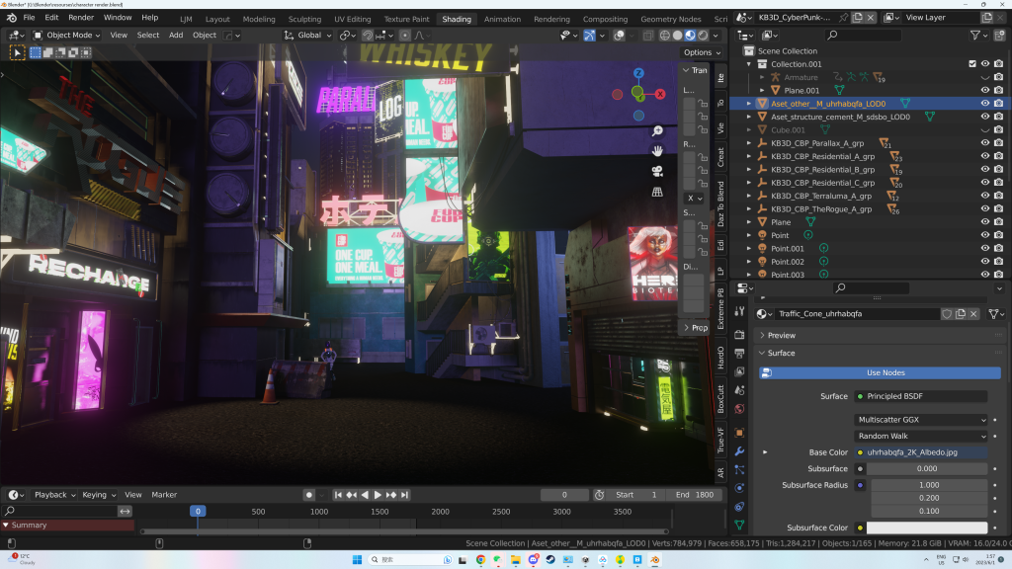Play the animation forward

[378, 495]
